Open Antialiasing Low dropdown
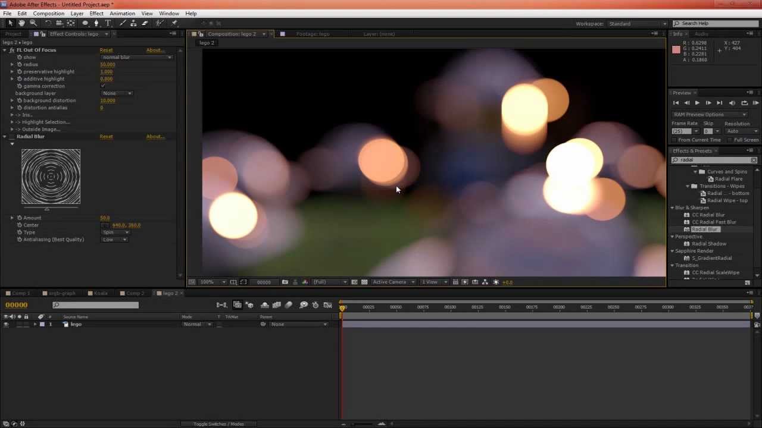This screenshot has height=428, width=762. click(x=114, y=240)
